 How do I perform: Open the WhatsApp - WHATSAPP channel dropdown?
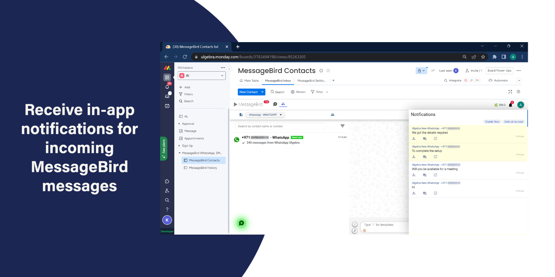[x=265, y=115]
